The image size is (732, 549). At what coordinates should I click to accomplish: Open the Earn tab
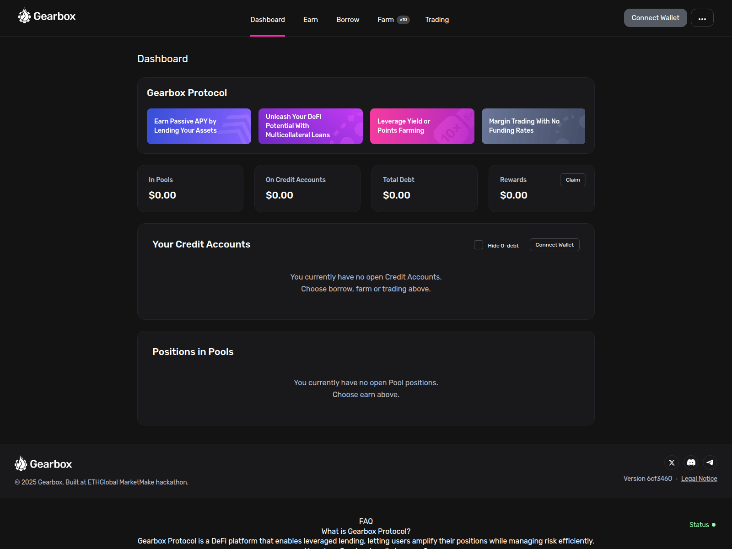(311, 20)
